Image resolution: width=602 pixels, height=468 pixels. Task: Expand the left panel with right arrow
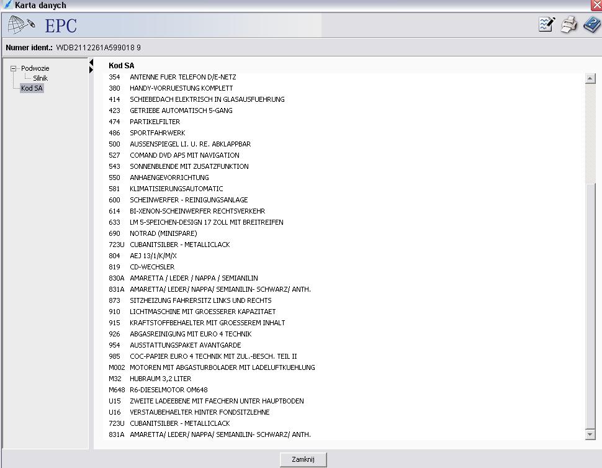(91, 70)
